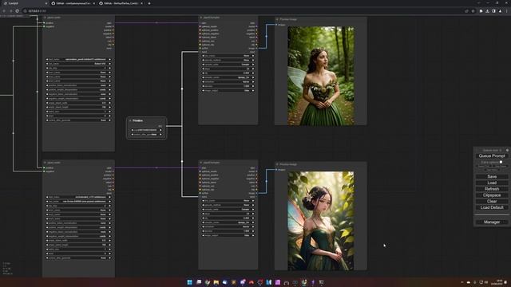The height and width of the screenshot is (287, 511).
Task: Open settings gear in the queue panel
Action: (x=507, y=151)
